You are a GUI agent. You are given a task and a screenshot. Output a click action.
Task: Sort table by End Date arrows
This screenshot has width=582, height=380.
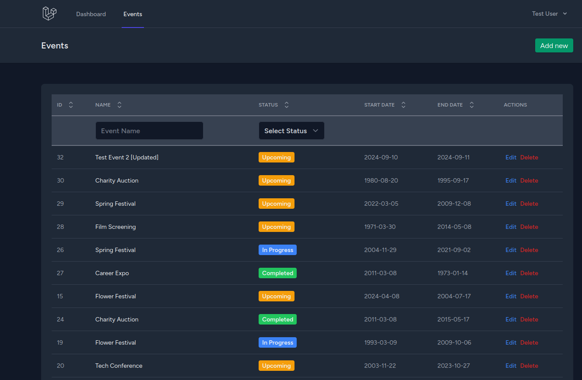point(472,105)
